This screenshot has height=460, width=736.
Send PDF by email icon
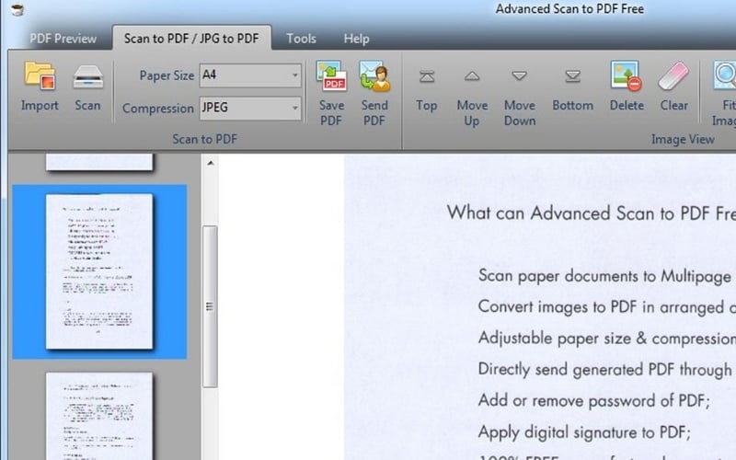(374, 75)
